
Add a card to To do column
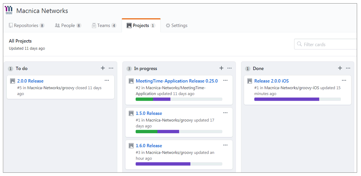103,68
